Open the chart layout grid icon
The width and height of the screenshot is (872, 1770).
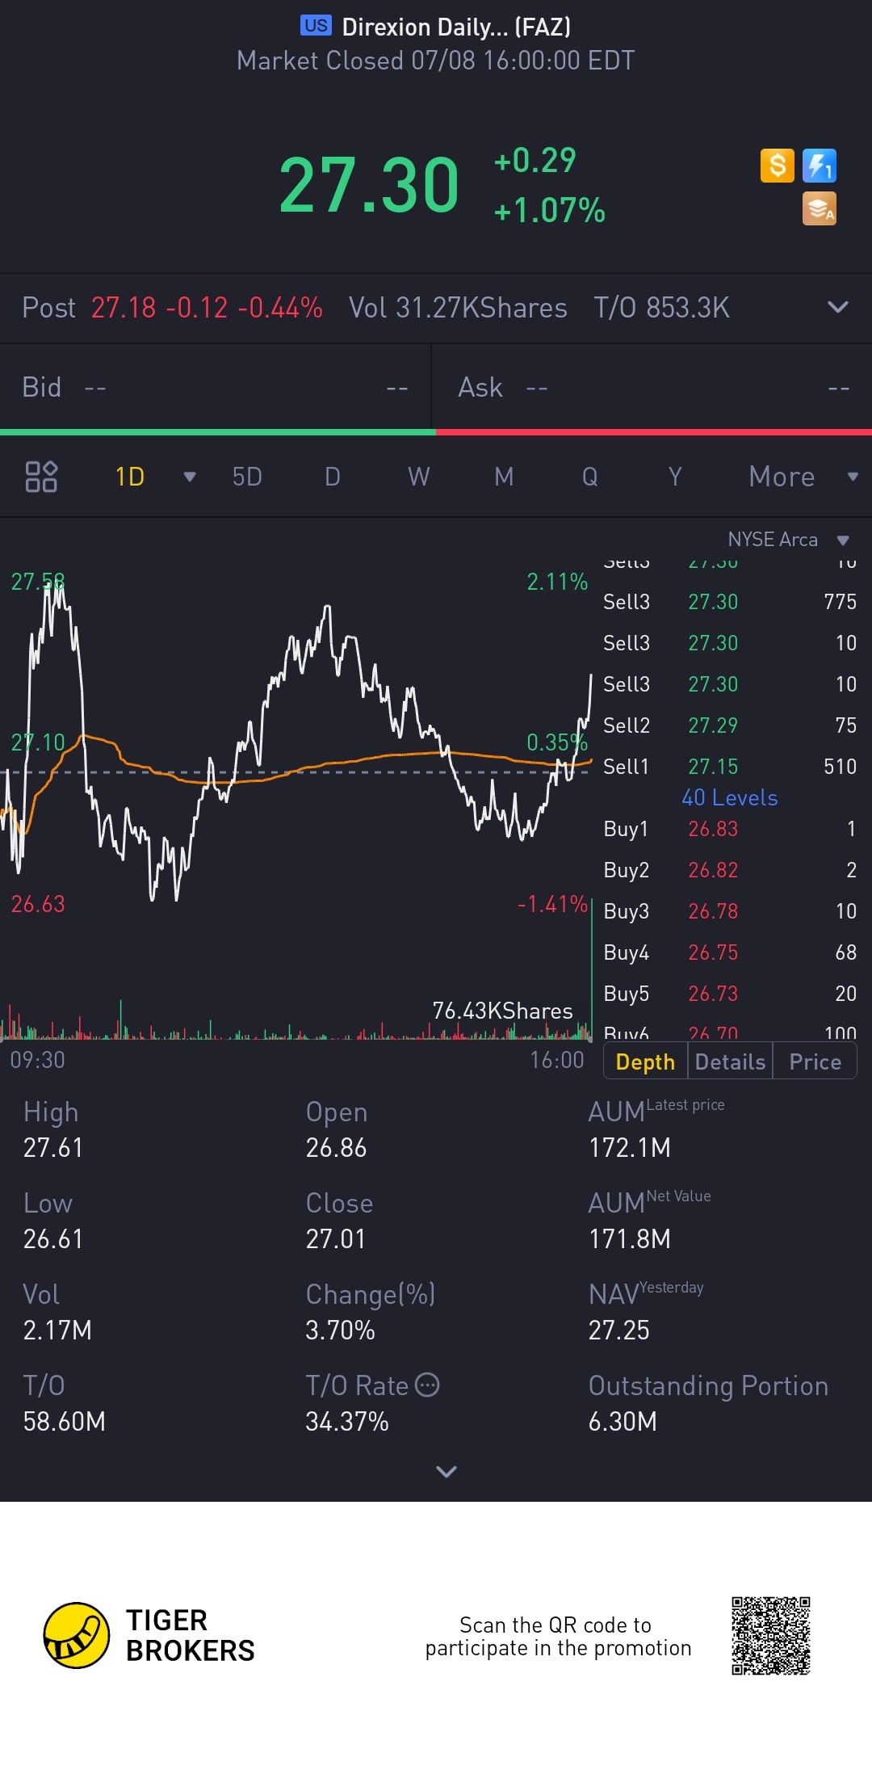point(41,477)
